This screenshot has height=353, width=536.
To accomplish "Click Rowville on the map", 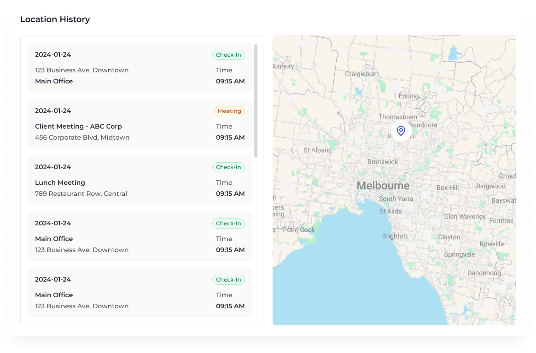I will tap(491, 244).
